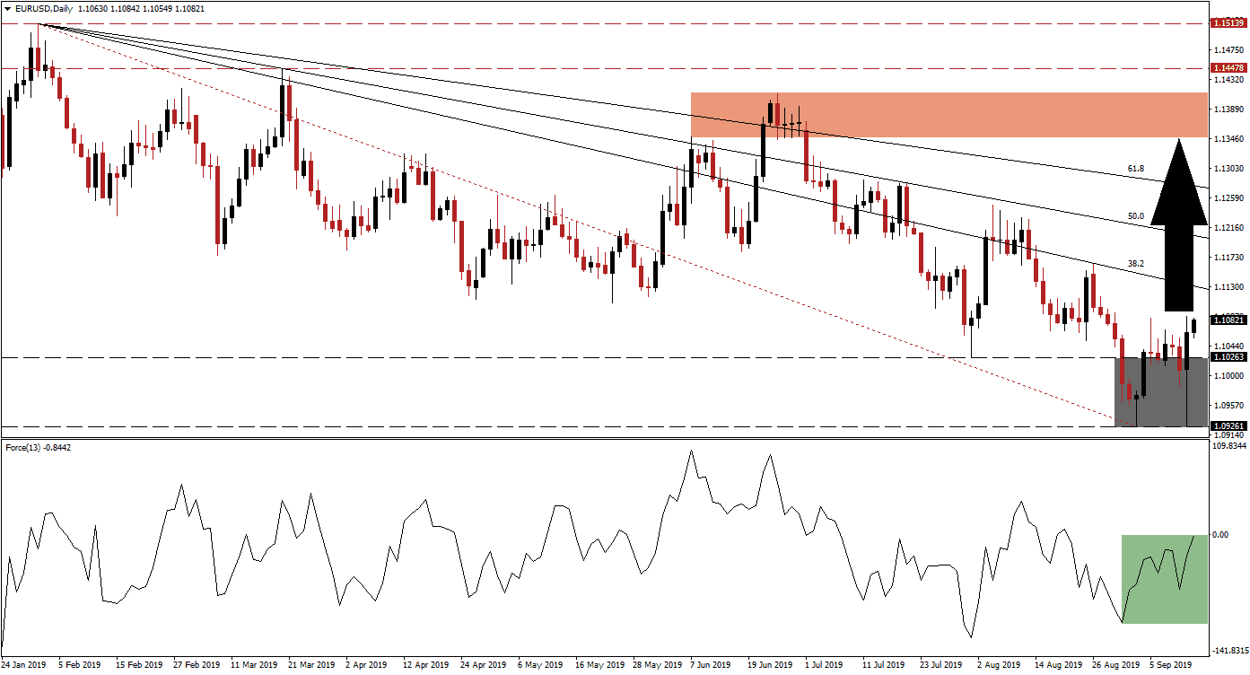Click the 2 Aug 2019 date label
Image resolution: width=1250 pixels, height=675 pixels.
[1001, 666]
